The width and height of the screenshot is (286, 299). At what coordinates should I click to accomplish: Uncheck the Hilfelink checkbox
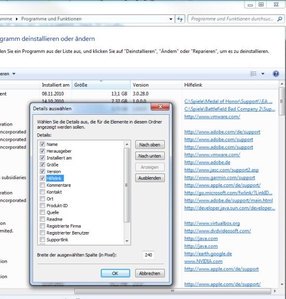click(x=42, y=178)
